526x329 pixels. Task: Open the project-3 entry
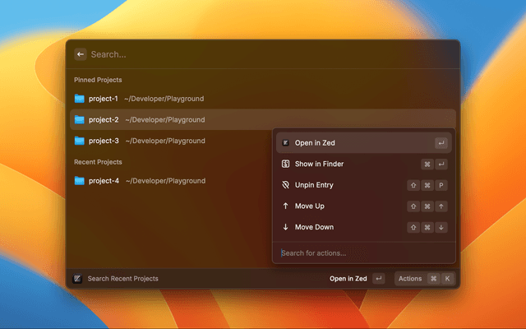[171, 141]
